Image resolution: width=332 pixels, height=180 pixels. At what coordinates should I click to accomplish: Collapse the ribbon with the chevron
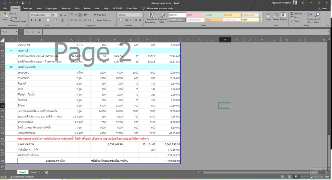[x=328, y=25]
